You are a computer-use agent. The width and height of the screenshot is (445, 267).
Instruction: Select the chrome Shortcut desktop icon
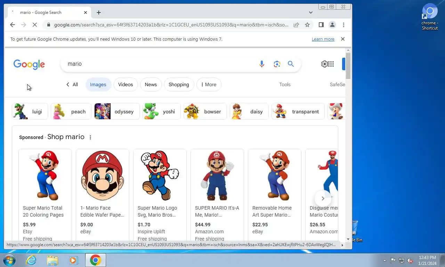pyautogui.click(x=430, y=17)
